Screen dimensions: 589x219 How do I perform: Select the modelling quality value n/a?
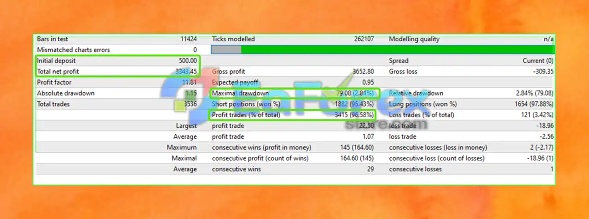click(x=549, y=39)
